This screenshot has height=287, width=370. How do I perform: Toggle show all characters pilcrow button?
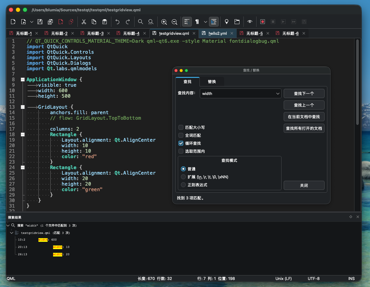click(x=197, y=22)
